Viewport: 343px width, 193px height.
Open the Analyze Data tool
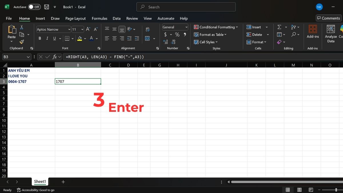pos(330,34)
